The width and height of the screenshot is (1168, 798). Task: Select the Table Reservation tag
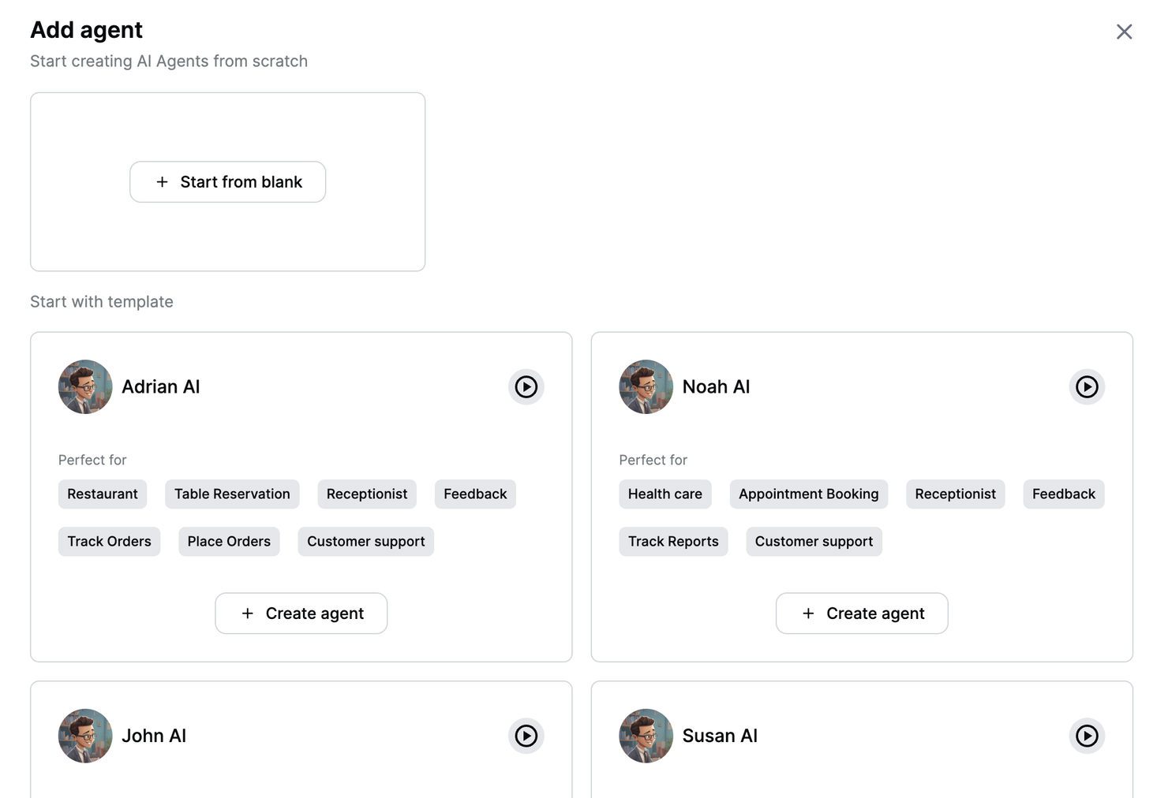coord(232,494)
